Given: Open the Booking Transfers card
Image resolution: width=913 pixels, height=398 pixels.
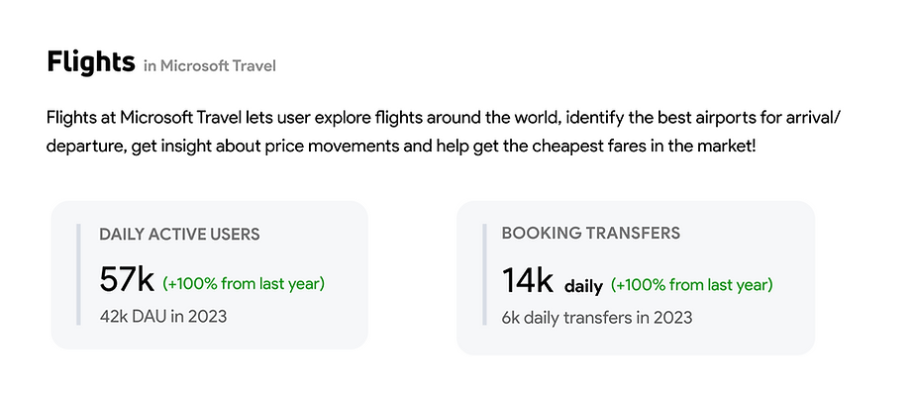Looking at the screenshot, I should (x=636, y=277).
